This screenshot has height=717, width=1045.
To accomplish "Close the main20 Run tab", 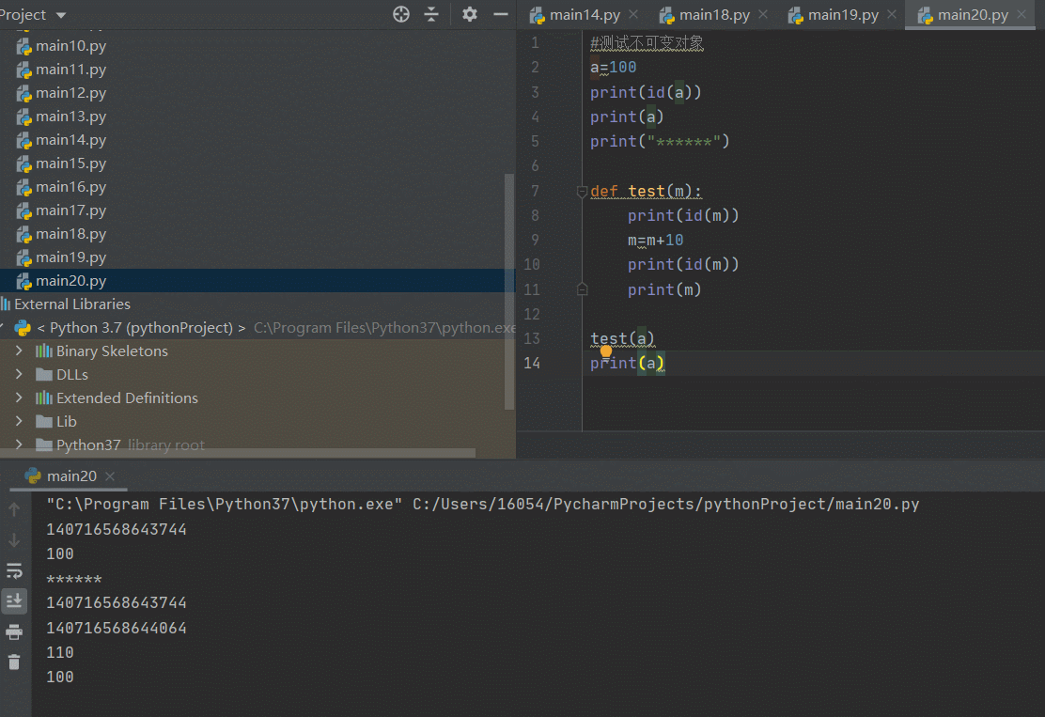I will tap(110, 476).
